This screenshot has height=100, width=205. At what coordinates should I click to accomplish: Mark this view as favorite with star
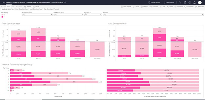click(65, 2)
